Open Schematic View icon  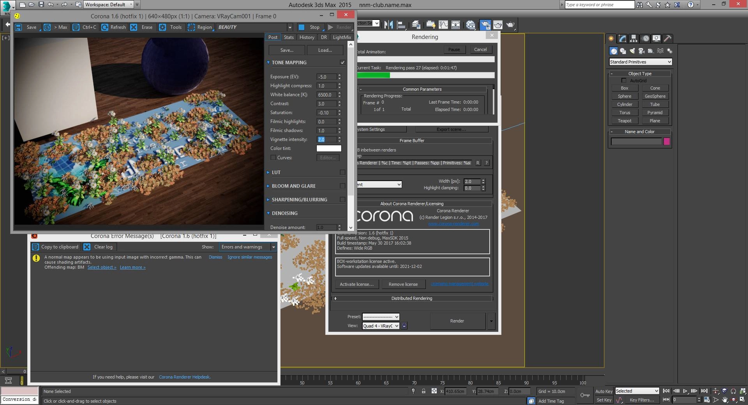coord(455,25)
